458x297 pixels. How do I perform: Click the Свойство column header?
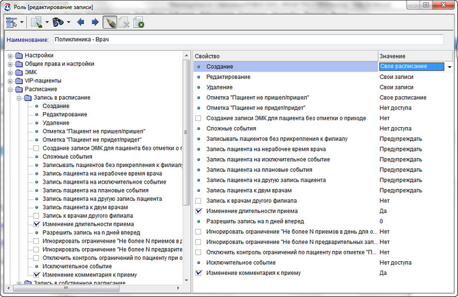pos(286,56)
